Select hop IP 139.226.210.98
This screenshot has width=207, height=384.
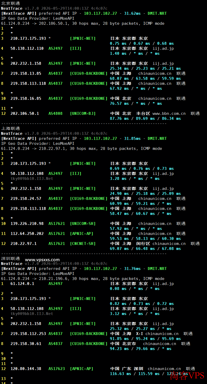click(x=27, y=224)
